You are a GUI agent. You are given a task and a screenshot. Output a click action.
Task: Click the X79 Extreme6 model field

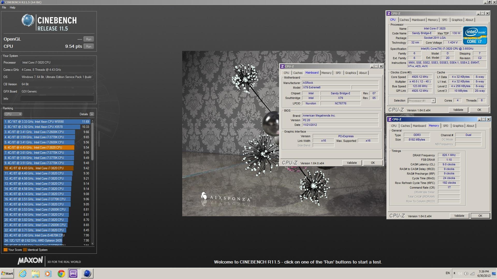pos(326,88)
